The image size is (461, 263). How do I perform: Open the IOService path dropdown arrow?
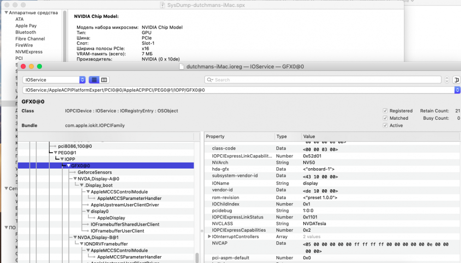coord(457,90)
